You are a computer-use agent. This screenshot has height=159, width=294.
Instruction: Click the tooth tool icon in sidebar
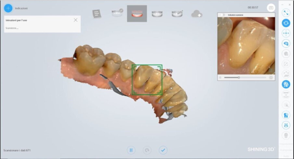[286, 115]
